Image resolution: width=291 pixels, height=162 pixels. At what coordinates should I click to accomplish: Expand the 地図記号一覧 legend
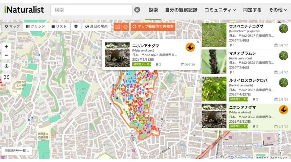[x=17, y=151]
